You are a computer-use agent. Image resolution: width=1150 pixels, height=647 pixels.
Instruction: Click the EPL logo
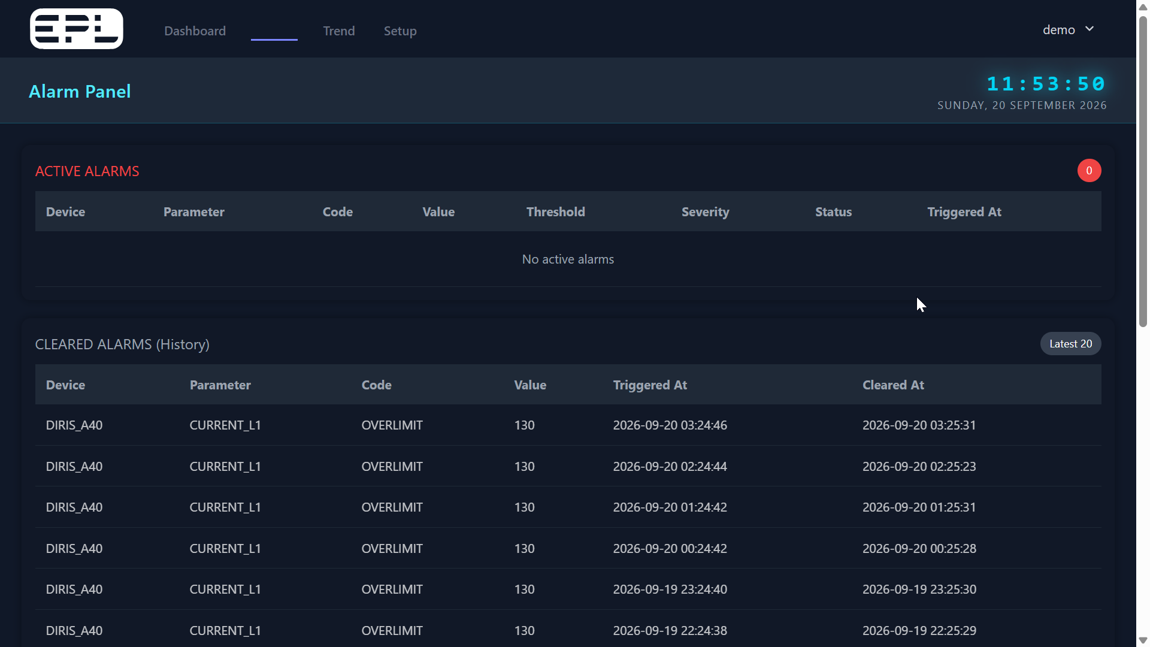coord(77,29)
